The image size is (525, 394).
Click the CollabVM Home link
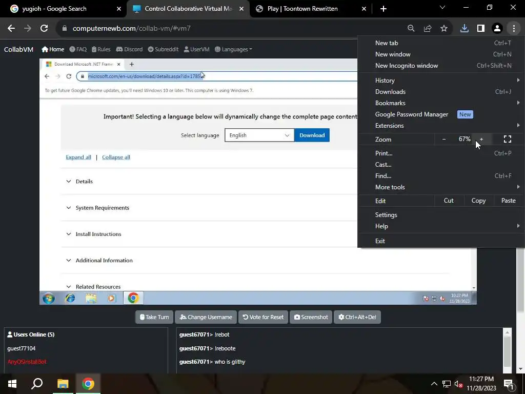coord(53,50)
